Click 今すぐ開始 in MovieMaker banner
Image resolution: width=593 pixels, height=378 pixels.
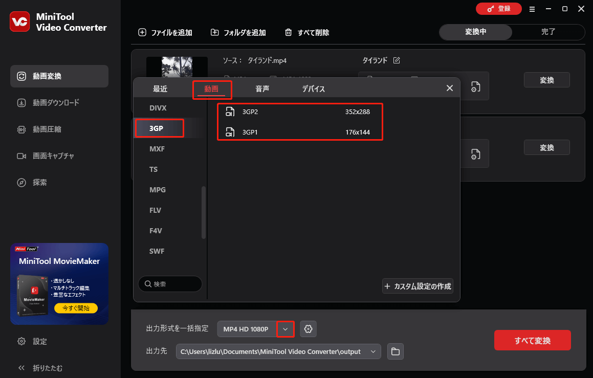(x=76, y=308)
